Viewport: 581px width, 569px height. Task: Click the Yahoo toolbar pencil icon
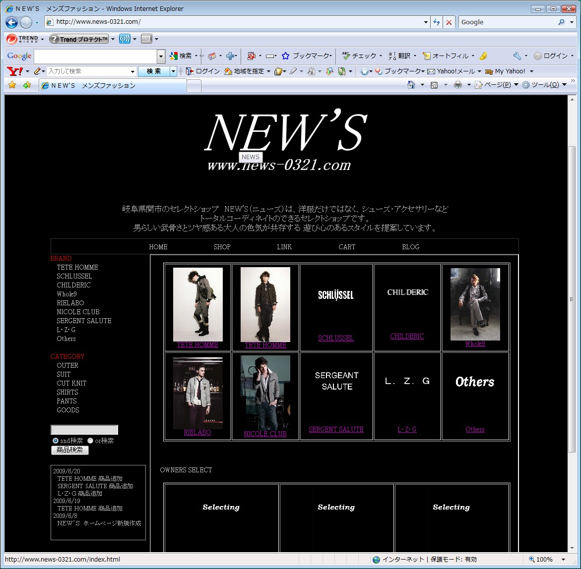click(x=37, y=71)
